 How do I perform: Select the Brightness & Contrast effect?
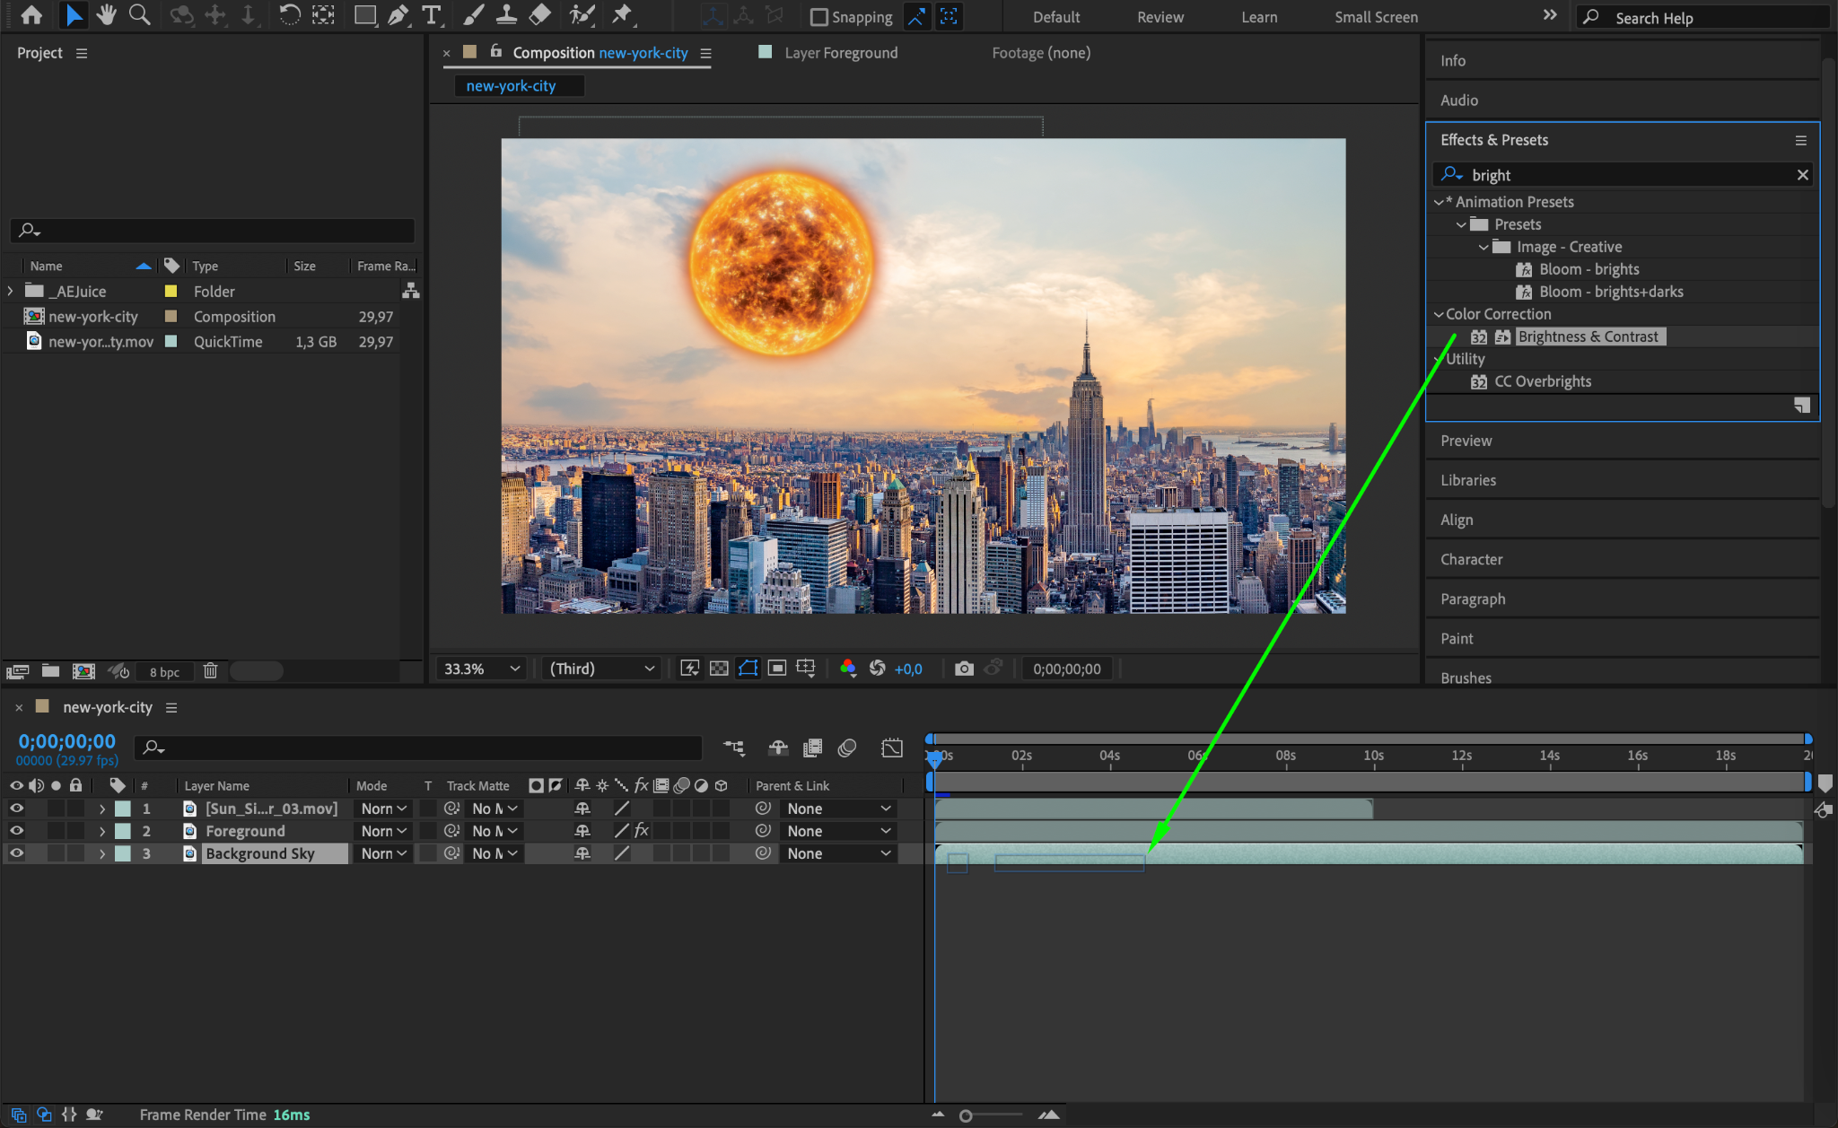tap(1587, 337)
